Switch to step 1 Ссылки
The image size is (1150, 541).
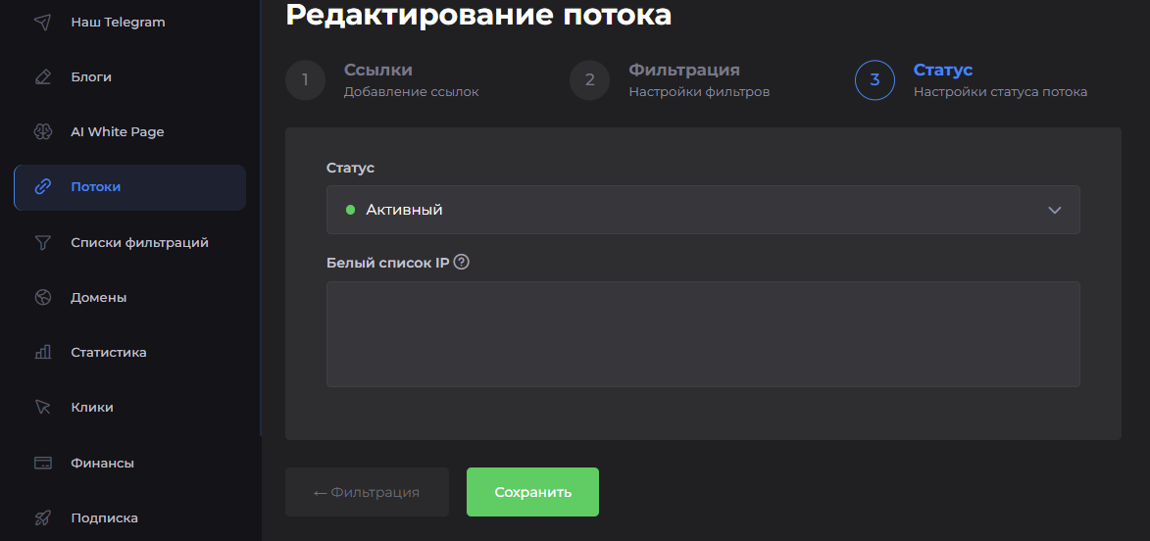pos(382,80)
